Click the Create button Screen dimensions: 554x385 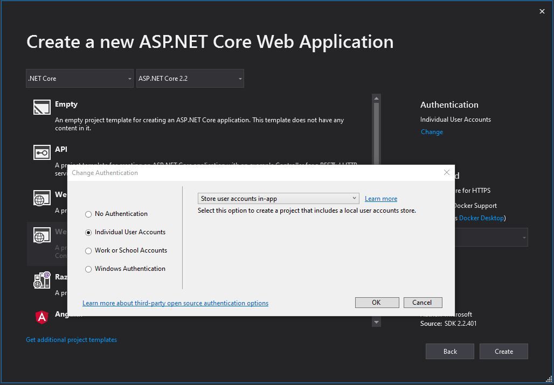click(x=503, y=352)
